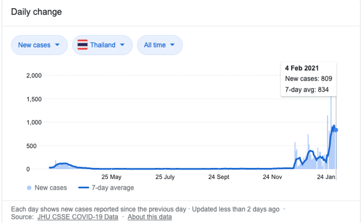363x223 pixels.
Task: Click the 7-day average legend text
Action: [x=113, y=188]
